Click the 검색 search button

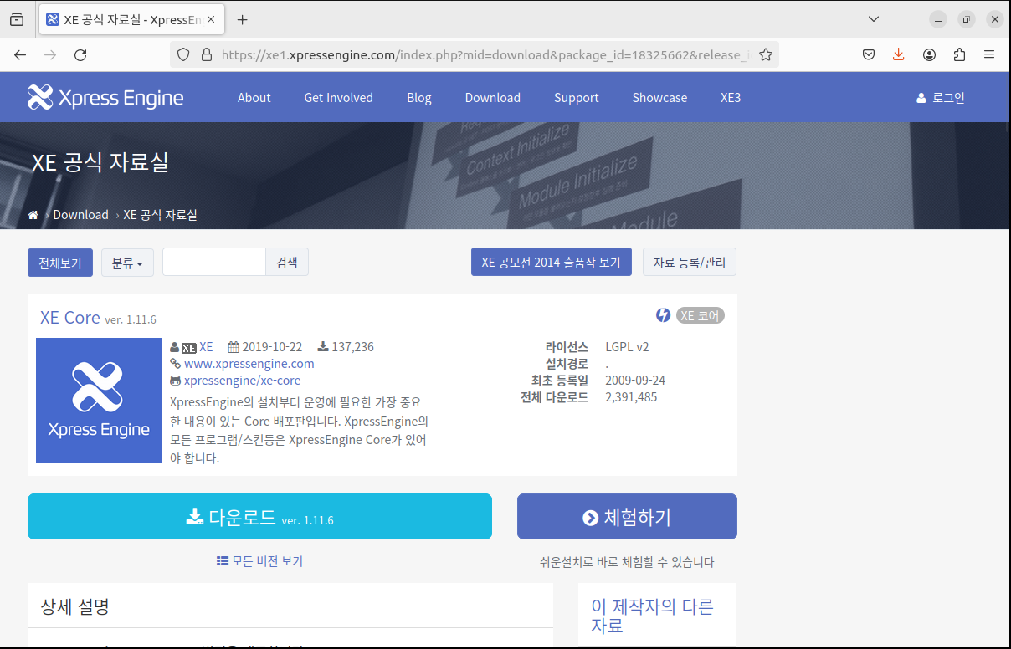pos(287,262)
